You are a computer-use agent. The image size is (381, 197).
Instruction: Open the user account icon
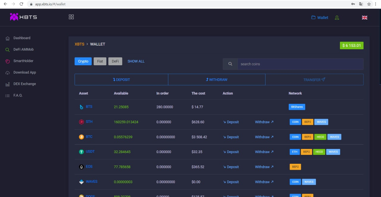tap(337, 18)
